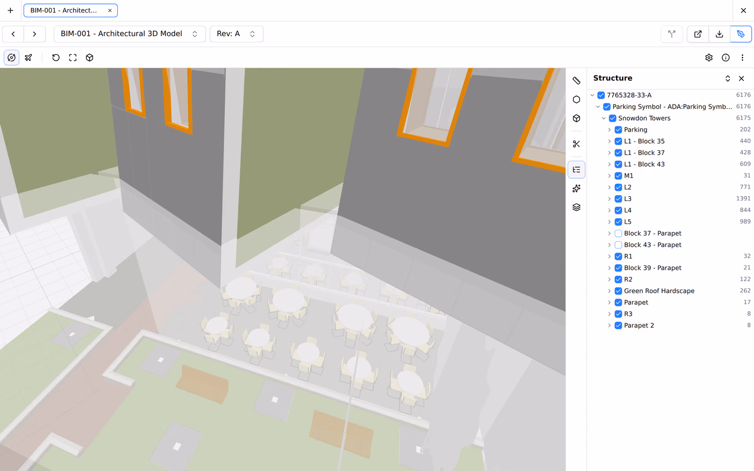The width and height of the screenshot is (754, 471).
Task: Expand the M1 tree node
Action: [610, 176]
